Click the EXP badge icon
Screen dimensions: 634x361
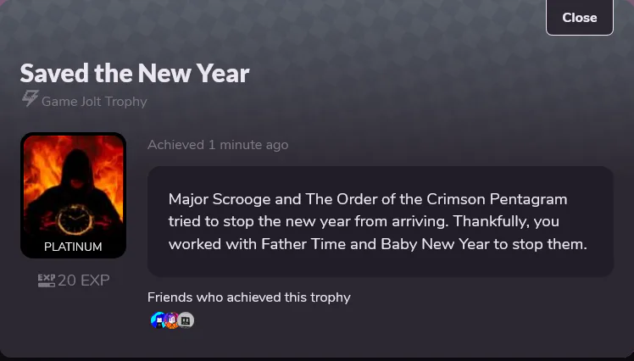tap(46, 280)
